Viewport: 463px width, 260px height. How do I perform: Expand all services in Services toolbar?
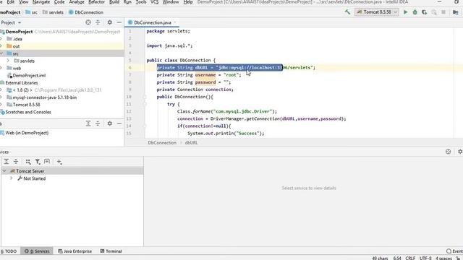click(7, 162)
